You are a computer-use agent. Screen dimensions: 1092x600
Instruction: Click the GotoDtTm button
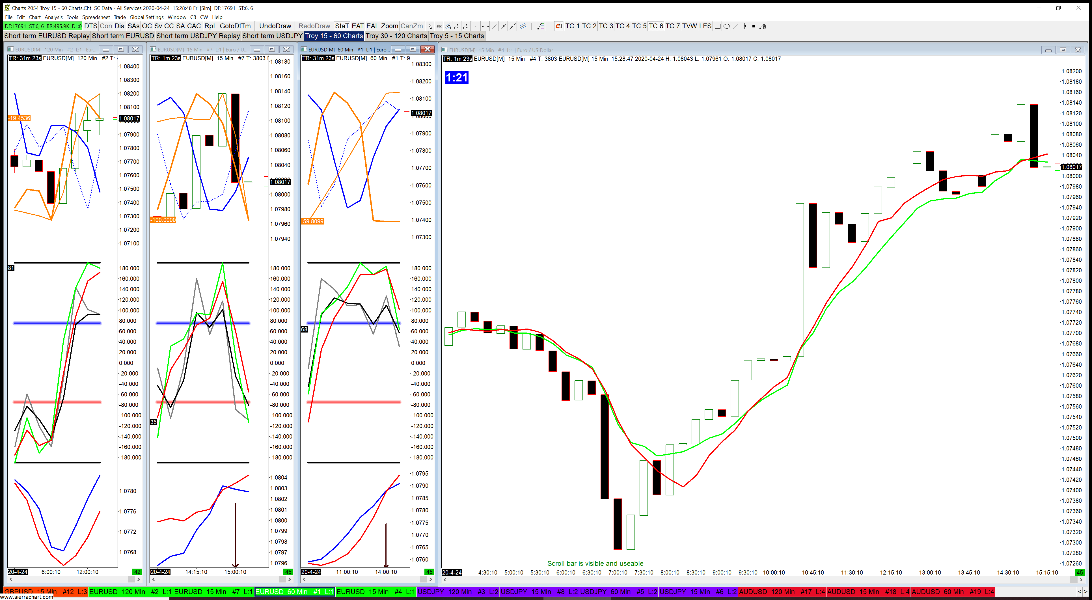point(235,26)
